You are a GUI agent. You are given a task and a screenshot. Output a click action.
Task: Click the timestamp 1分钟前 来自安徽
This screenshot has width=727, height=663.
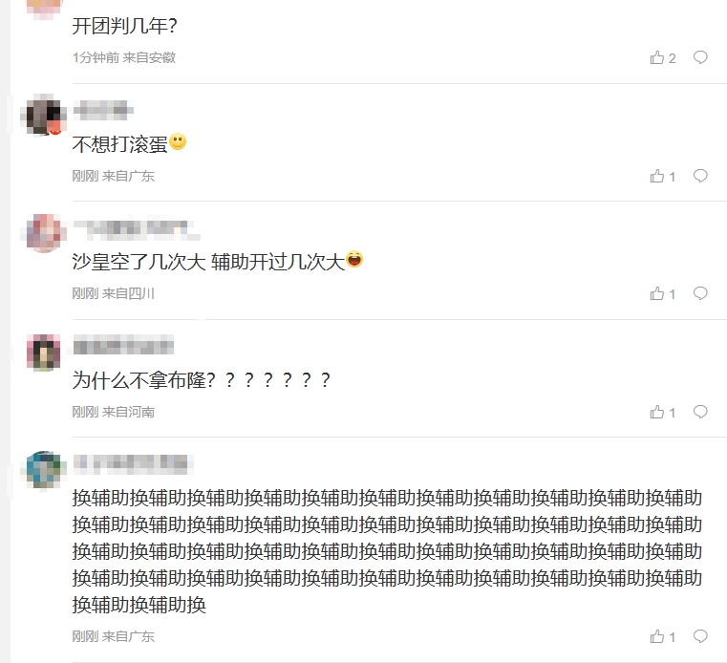(124, 57)
